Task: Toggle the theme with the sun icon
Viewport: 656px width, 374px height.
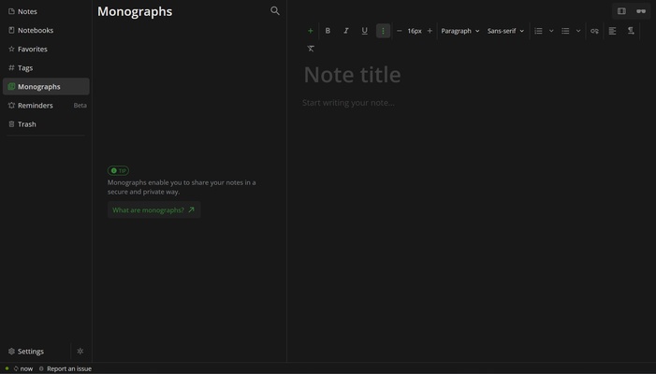Action: click(x=80, y=352)
